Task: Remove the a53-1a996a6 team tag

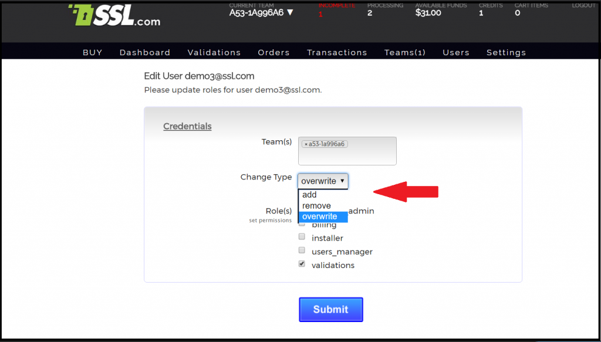Action: click(306, 144)
